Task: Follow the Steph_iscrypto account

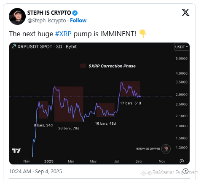Action: click(x=78, y=21)
